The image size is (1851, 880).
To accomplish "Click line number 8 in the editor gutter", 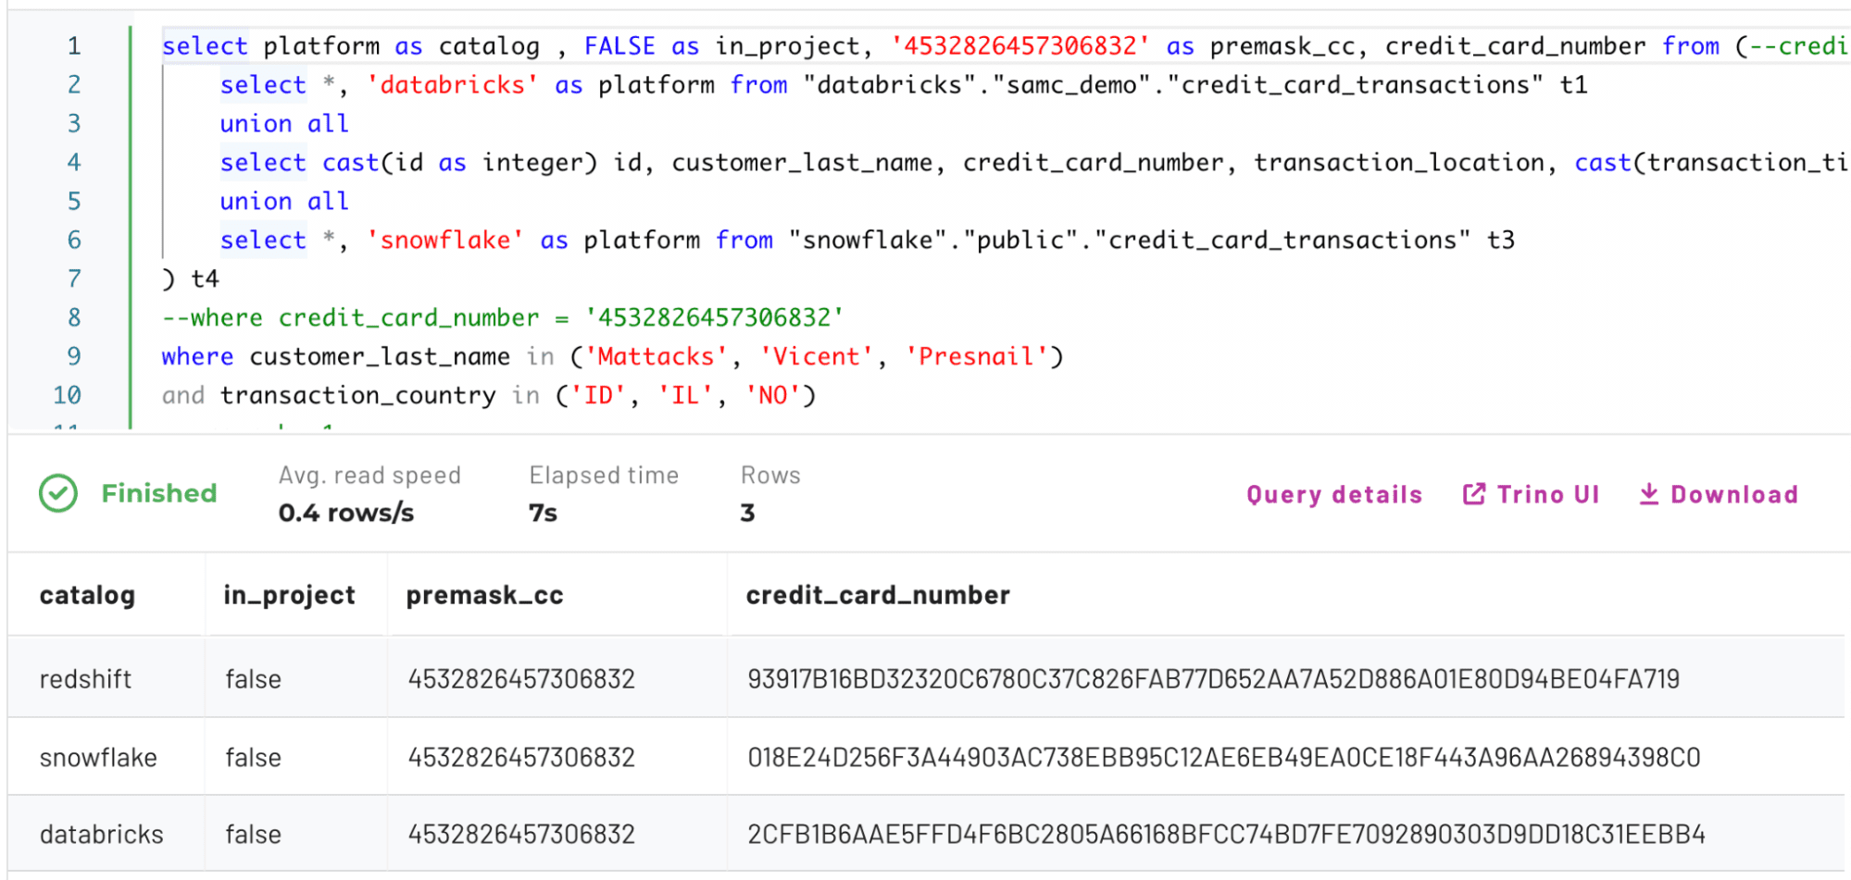I will coord(74,317).
